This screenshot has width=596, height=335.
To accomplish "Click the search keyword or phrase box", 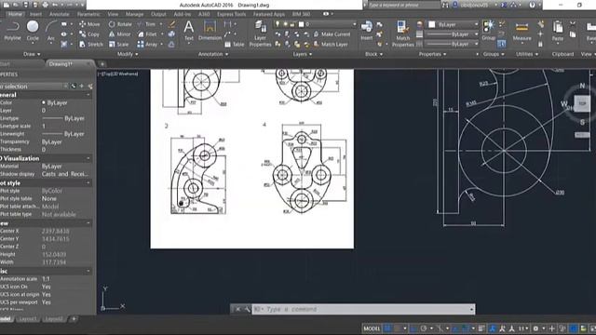I will (403, 5).
